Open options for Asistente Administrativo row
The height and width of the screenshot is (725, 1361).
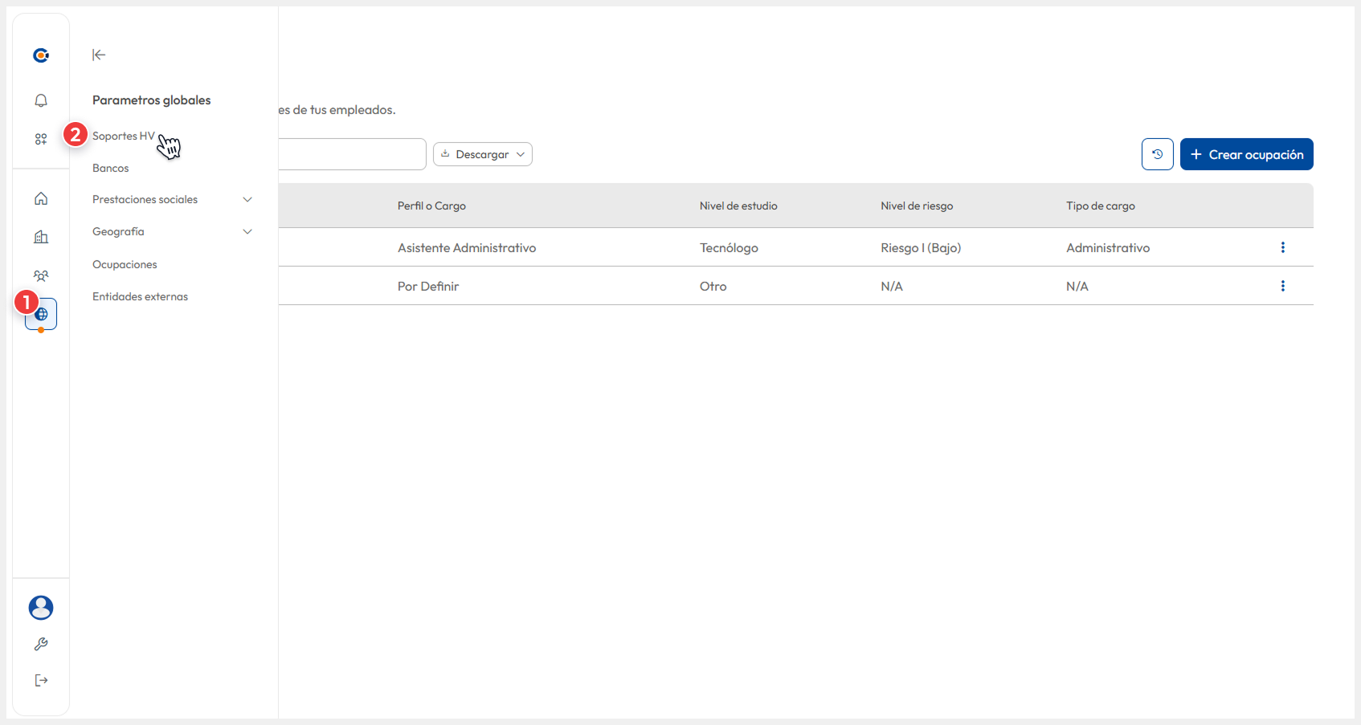coord(1282,247)
